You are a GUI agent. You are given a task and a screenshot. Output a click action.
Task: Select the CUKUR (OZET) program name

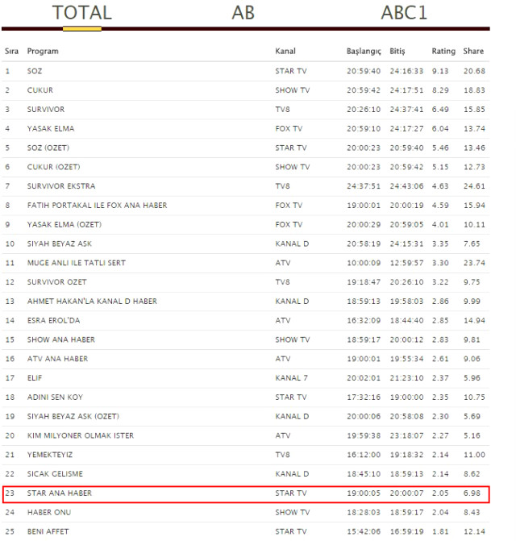click(x=53, y=167)
